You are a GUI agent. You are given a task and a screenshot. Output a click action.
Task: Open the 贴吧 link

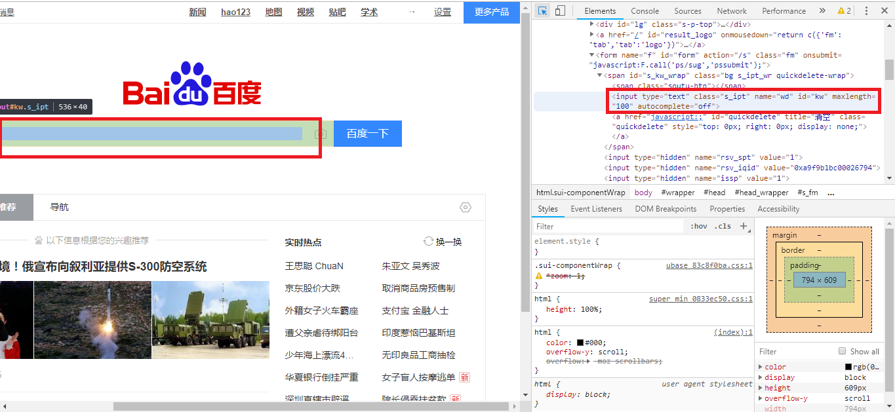tap(337, 12)
